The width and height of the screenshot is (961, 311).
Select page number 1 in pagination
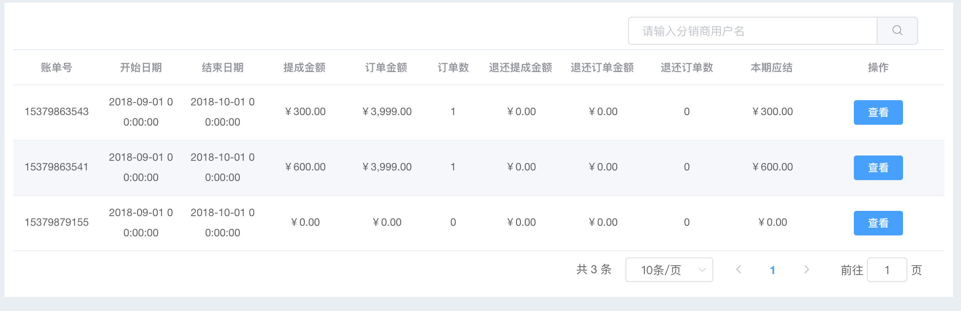coord(773,270)
